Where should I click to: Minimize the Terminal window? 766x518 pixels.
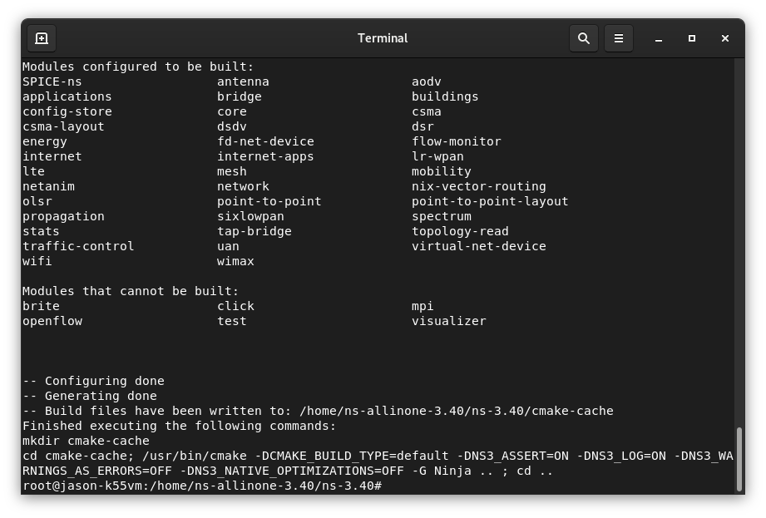(658, 38)
